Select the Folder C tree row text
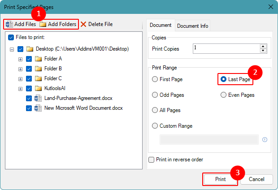This screenshot has height=190, width=278. pos(53,78)
